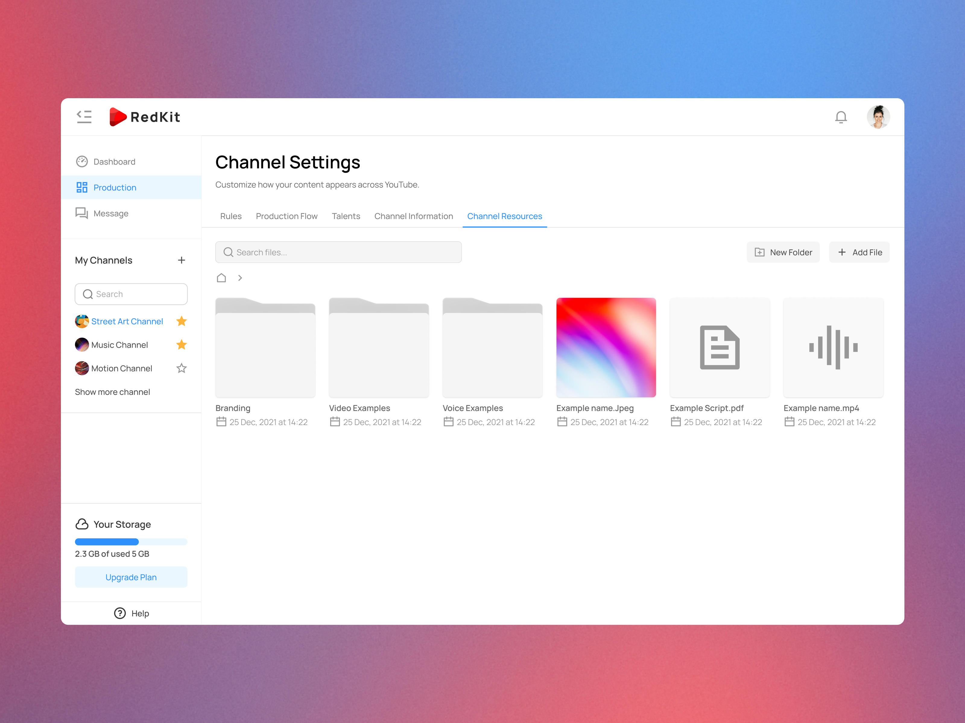Expand Show more channel
Screen dimensions: 965x723
coord(112,392)
